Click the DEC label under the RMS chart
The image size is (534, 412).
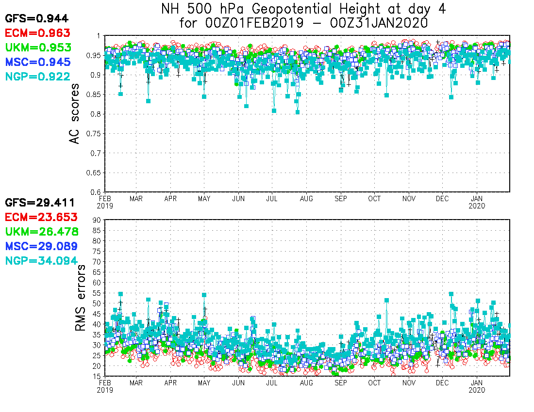click(442, 383)
